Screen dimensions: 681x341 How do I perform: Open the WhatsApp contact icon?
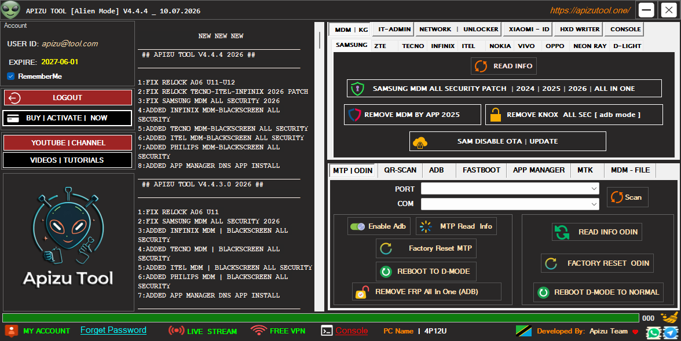(654, 333)
